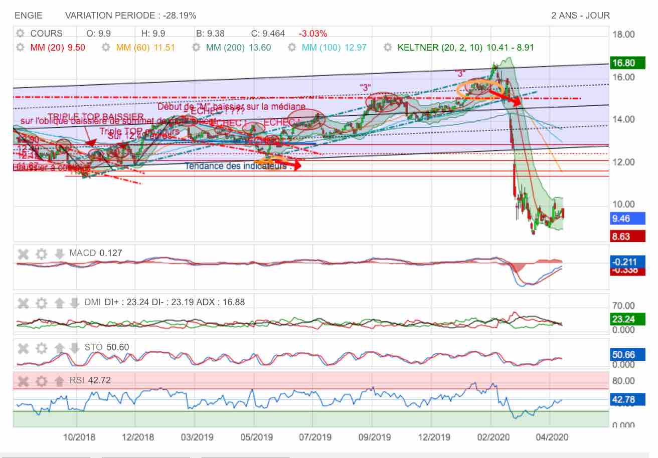This screenshot has height=458, width=658.
Task: Click the KELTNER (20, 2, 10) label
Action: click(466, 48)
